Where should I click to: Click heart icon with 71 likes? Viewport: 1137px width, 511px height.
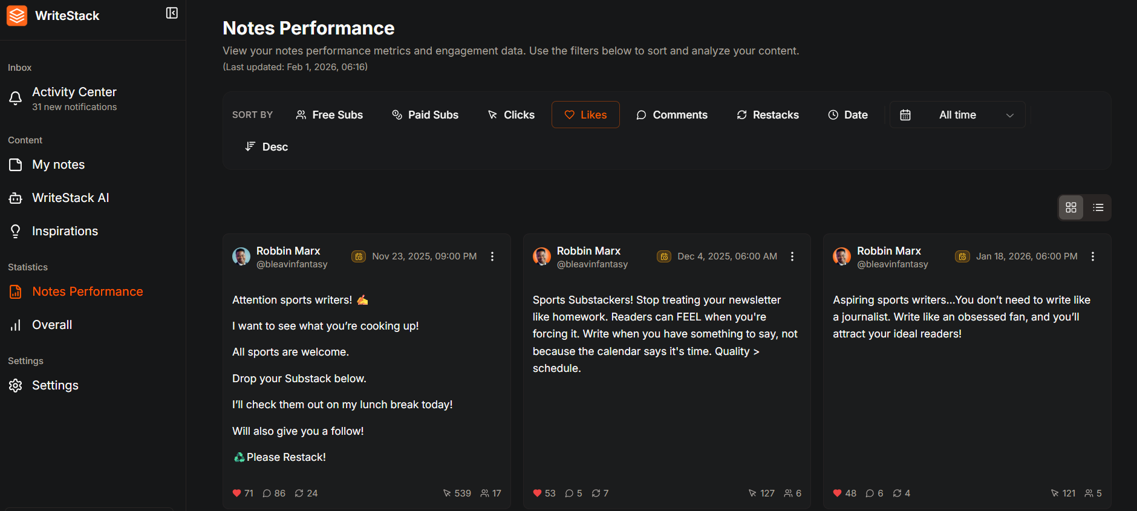237,493
